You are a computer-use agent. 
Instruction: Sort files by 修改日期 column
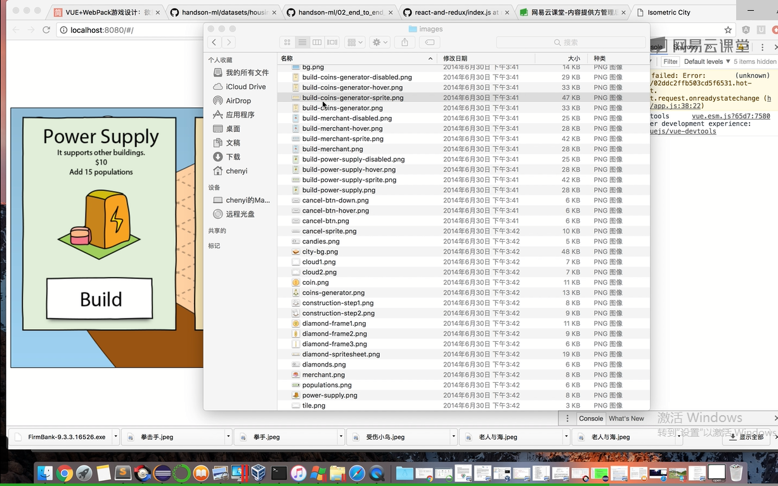point(486,58)
